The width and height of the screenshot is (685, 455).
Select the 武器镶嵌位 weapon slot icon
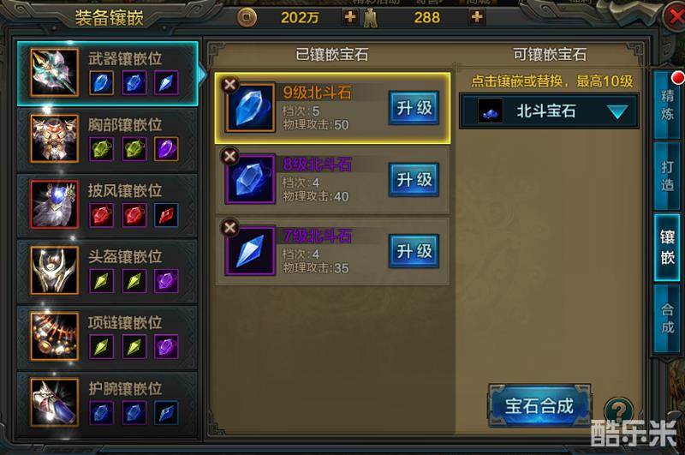click(x=54, y=73)
